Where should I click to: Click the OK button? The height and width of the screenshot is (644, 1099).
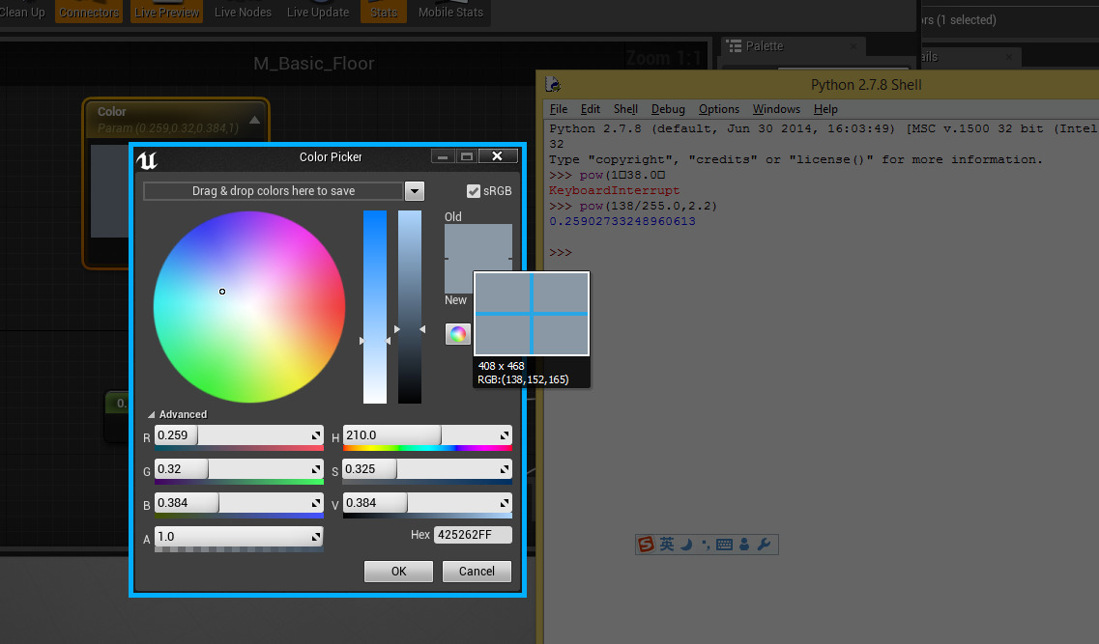tap(398, 572)
